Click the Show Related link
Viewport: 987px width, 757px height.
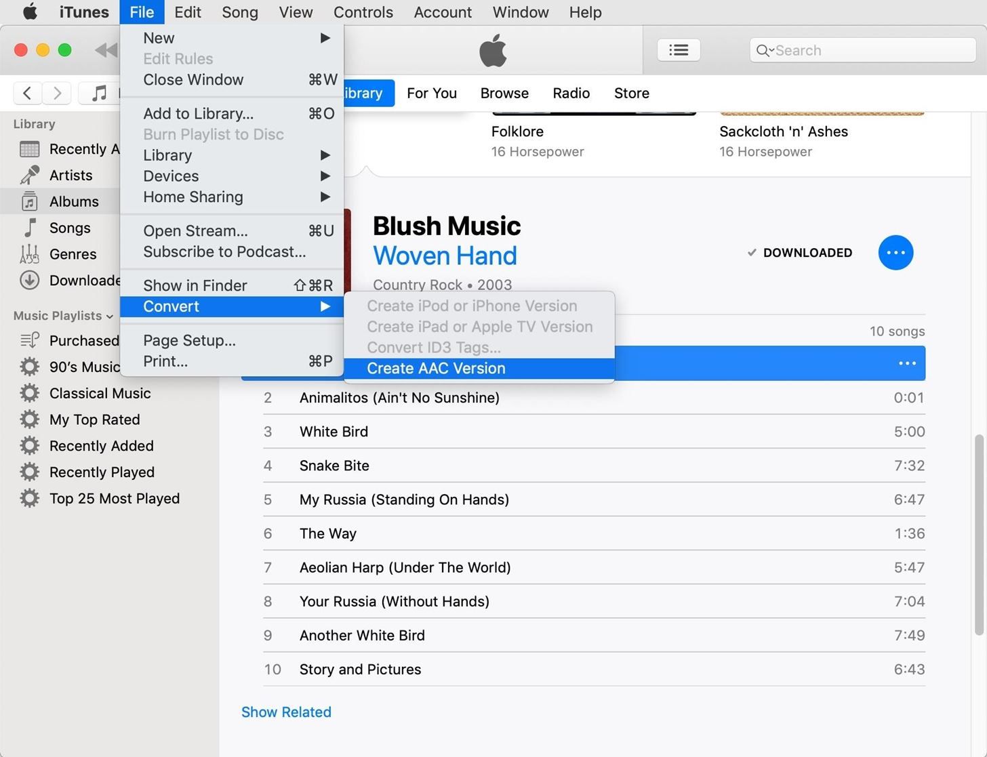[x=285, y=712]
